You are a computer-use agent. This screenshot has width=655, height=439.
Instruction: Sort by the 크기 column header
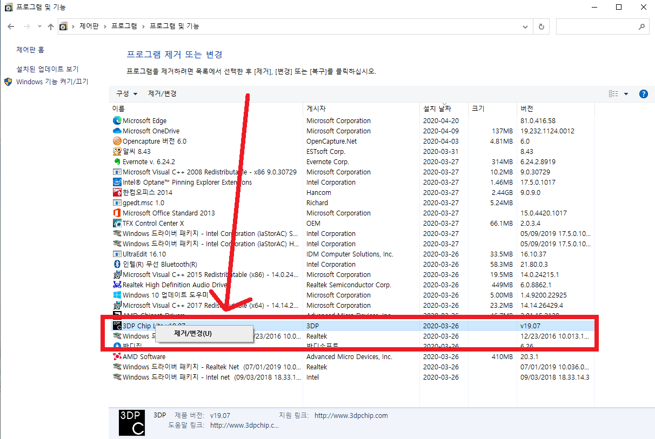[x=492, y=109]
